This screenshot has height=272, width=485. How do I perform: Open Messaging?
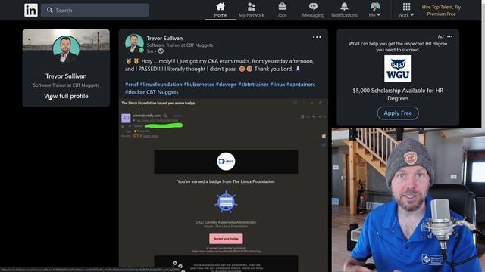coord(313,10)
